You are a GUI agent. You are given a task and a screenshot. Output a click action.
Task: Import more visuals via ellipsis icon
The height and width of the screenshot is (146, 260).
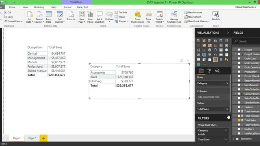204,64
